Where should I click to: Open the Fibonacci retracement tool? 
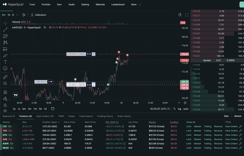tap(5, 36)
